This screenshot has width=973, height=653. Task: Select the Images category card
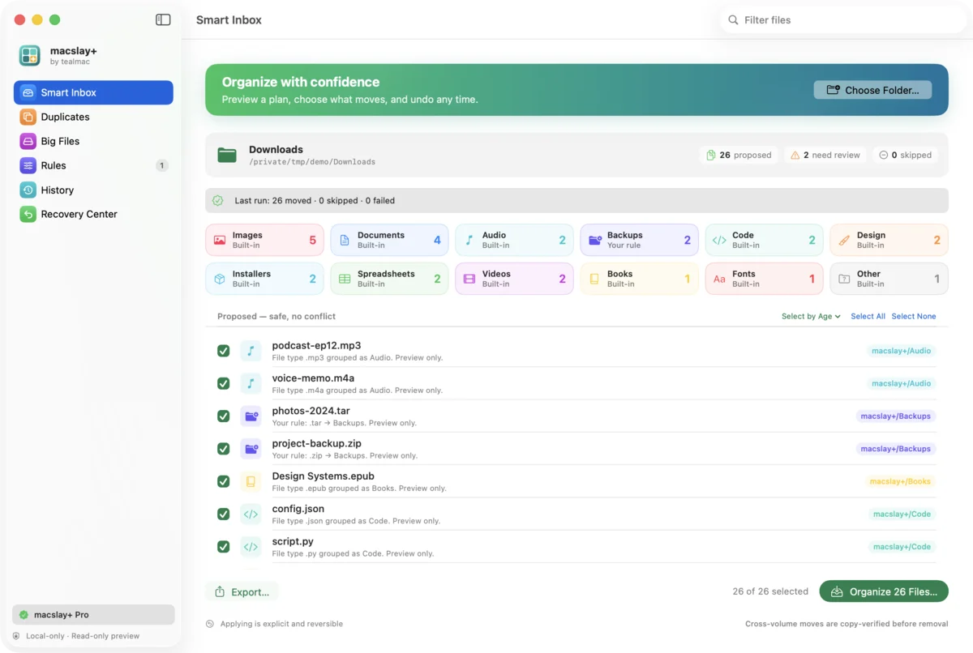(x=264, y=240)
